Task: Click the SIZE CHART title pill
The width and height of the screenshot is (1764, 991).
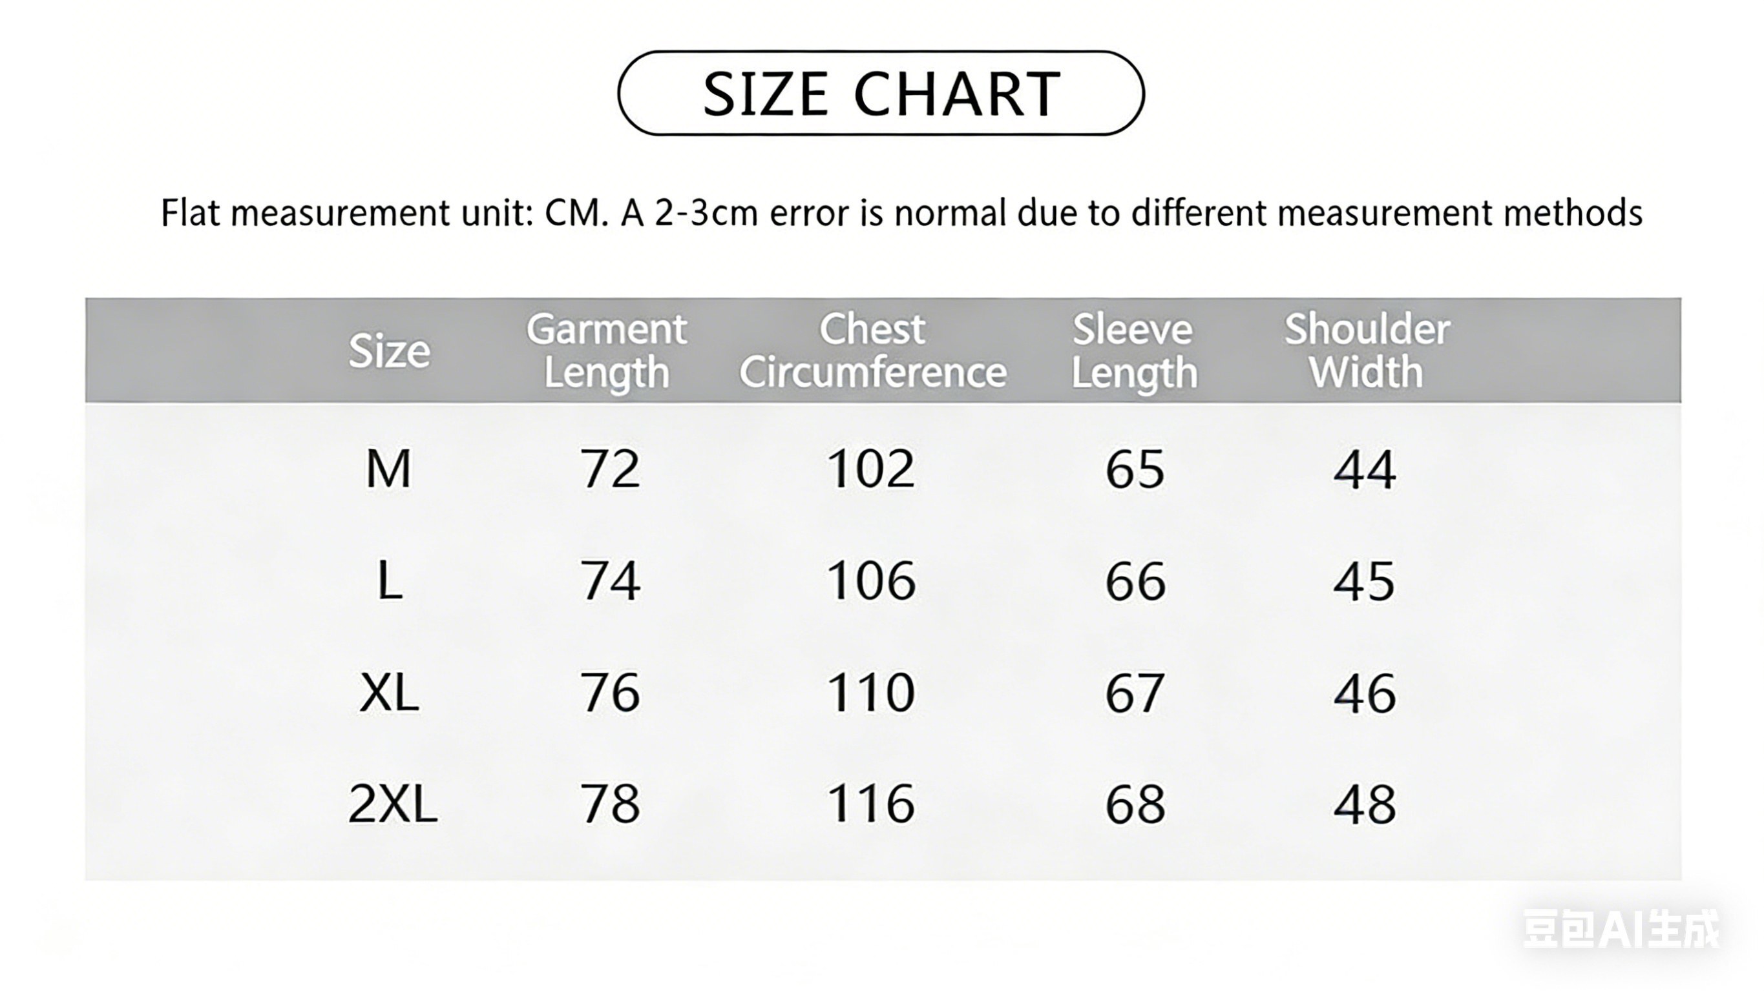Action: pyautogui.click(x=881, y=93)
